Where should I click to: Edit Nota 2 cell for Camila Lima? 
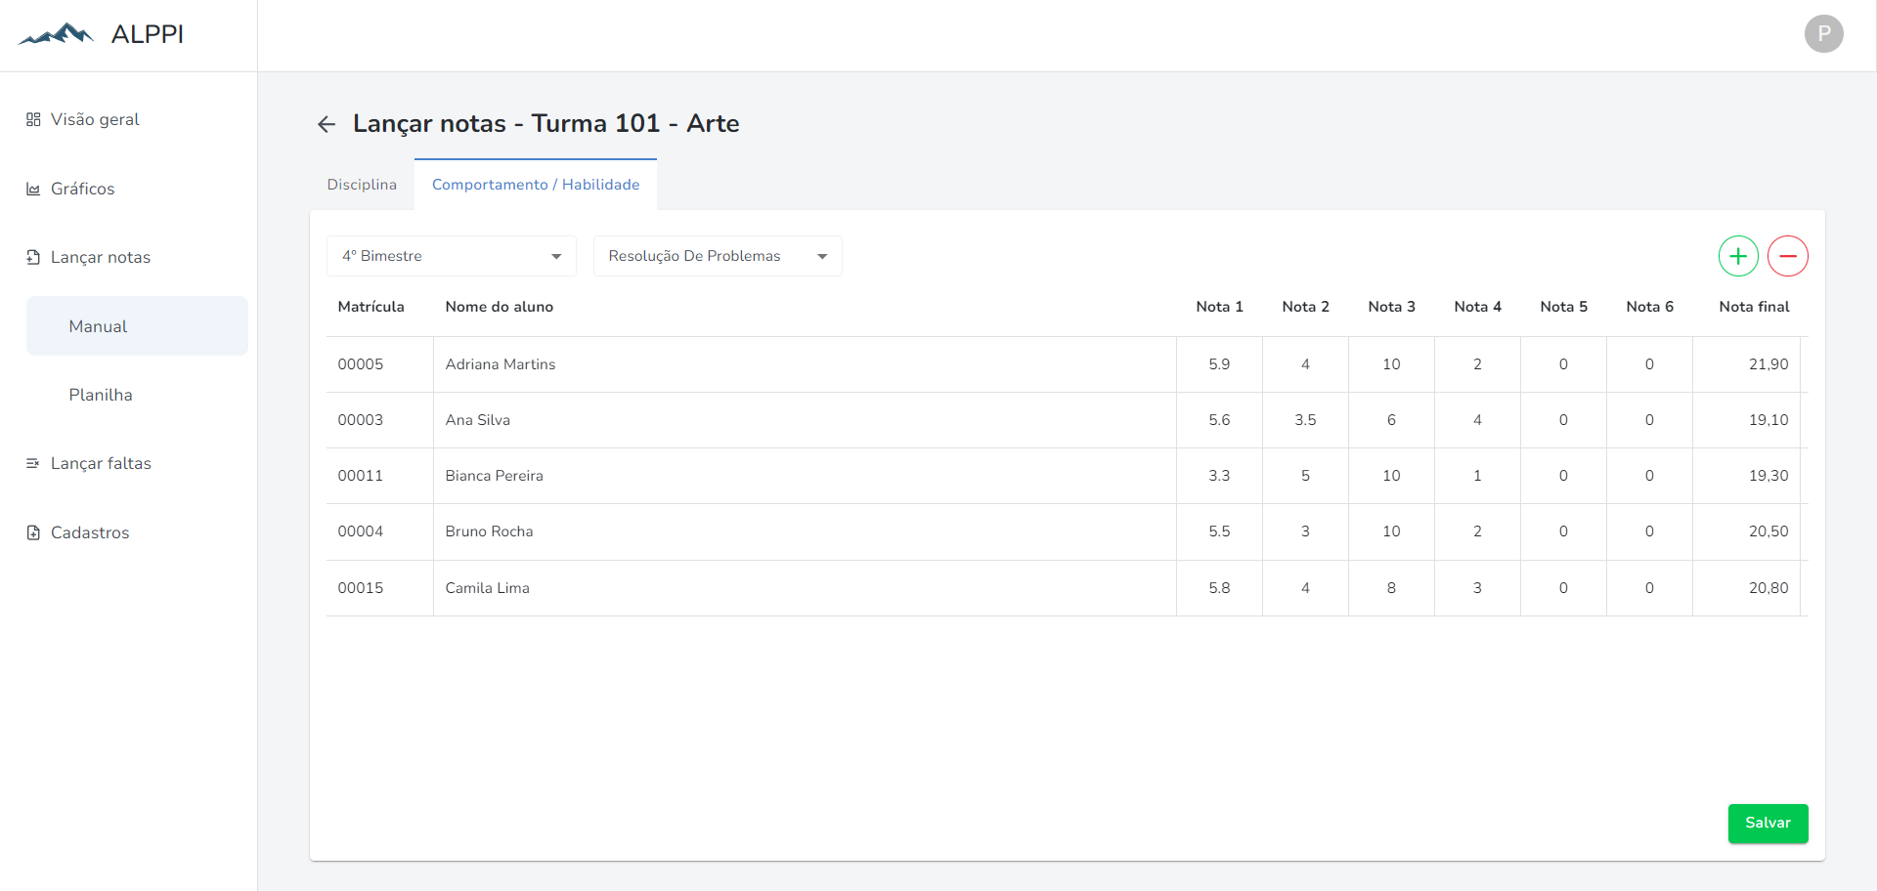1305,588
